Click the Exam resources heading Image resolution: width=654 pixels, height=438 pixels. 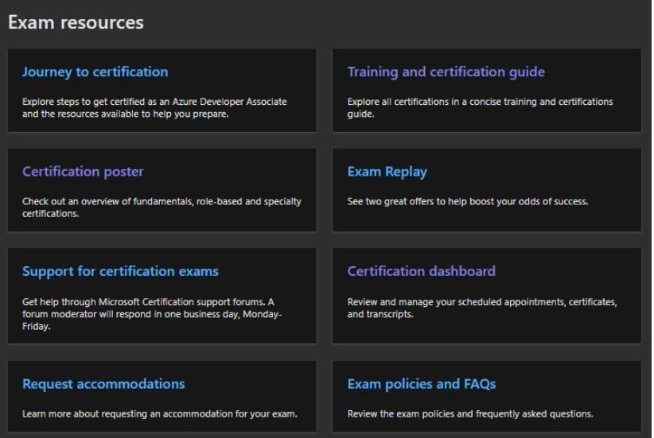coord(76,22)
